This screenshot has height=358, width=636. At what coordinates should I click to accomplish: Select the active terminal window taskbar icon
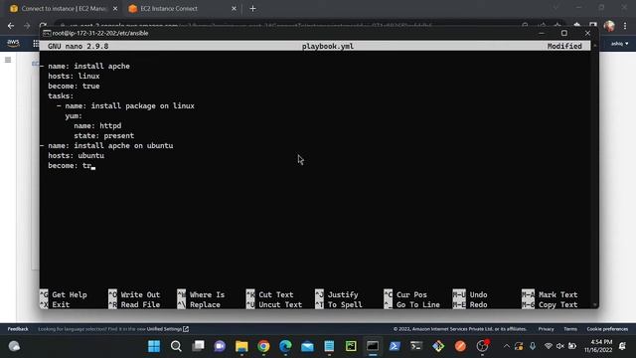coord(373,346)
